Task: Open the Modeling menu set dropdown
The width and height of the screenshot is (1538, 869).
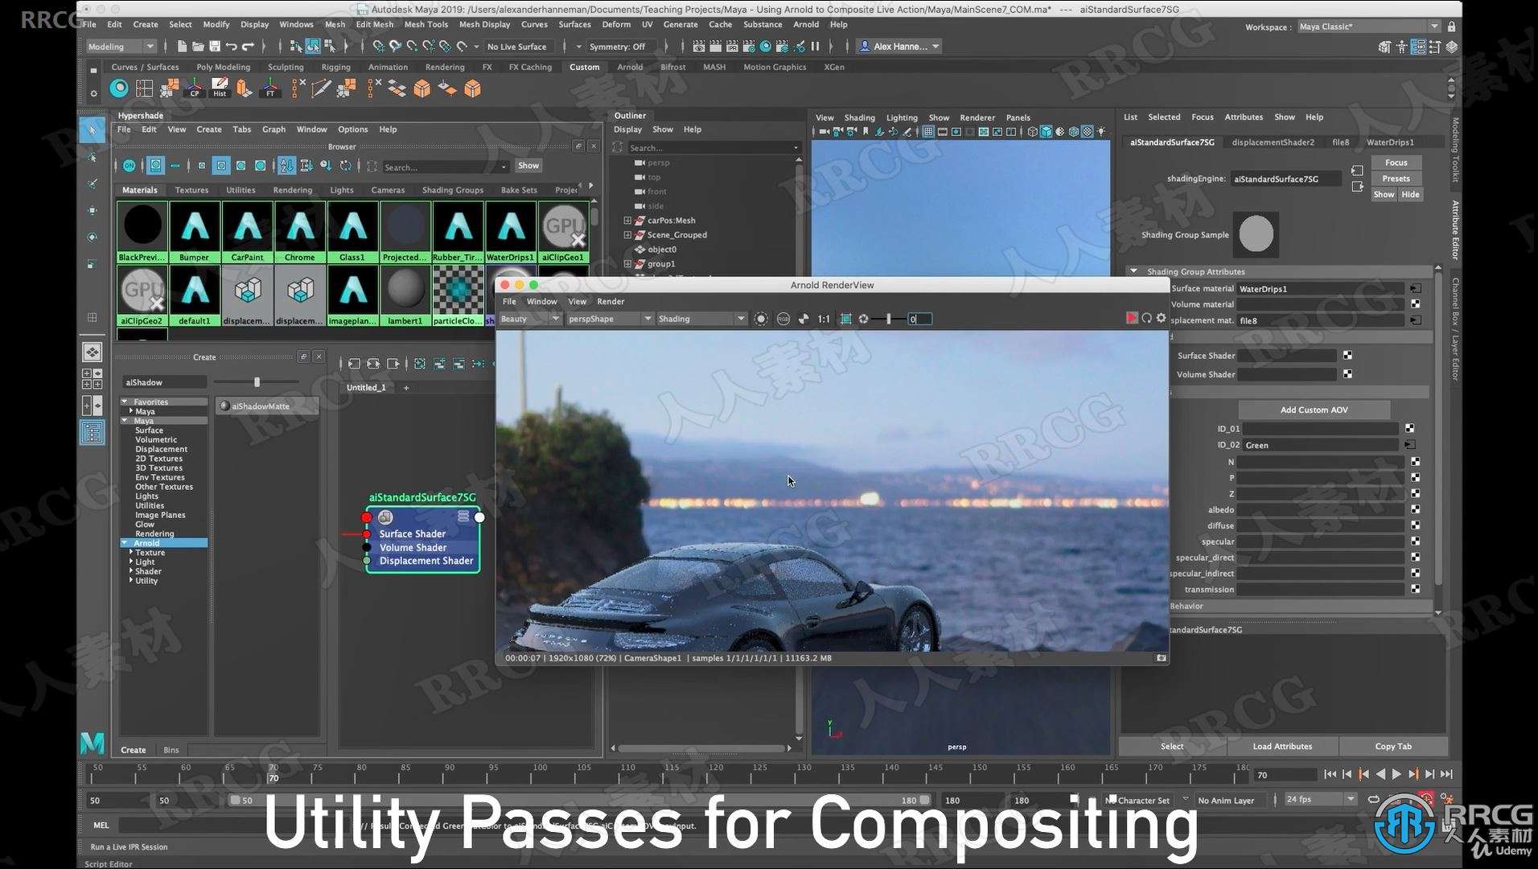Action: (x=121, y=47)
